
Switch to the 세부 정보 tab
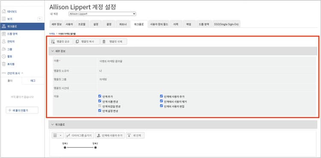56,24
